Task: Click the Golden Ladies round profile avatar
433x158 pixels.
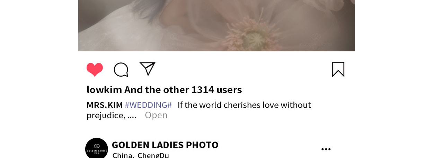Action: point(97,149)
